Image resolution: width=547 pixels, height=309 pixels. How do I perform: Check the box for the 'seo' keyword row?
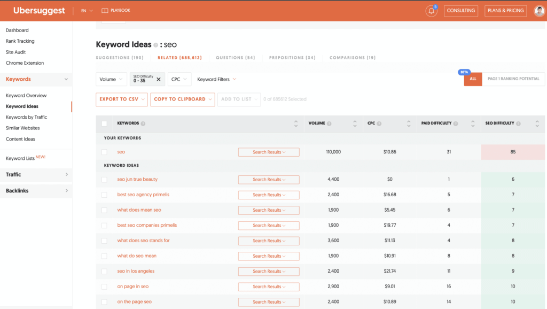[104, 152]
